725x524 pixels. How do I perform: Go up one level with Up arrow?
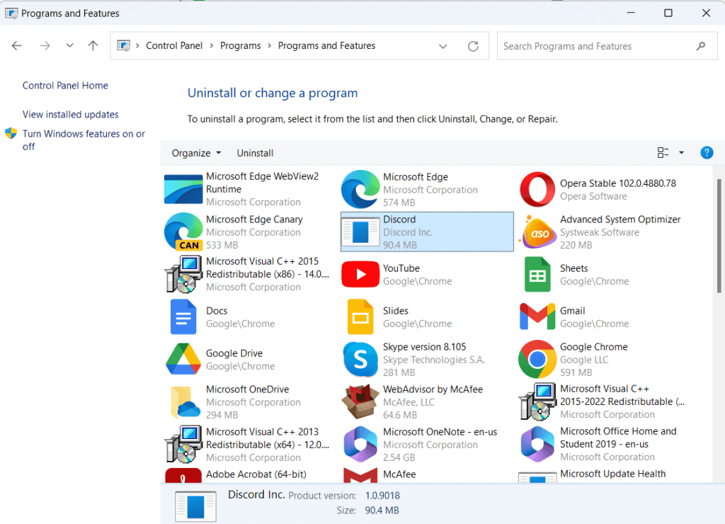point(93,45)
